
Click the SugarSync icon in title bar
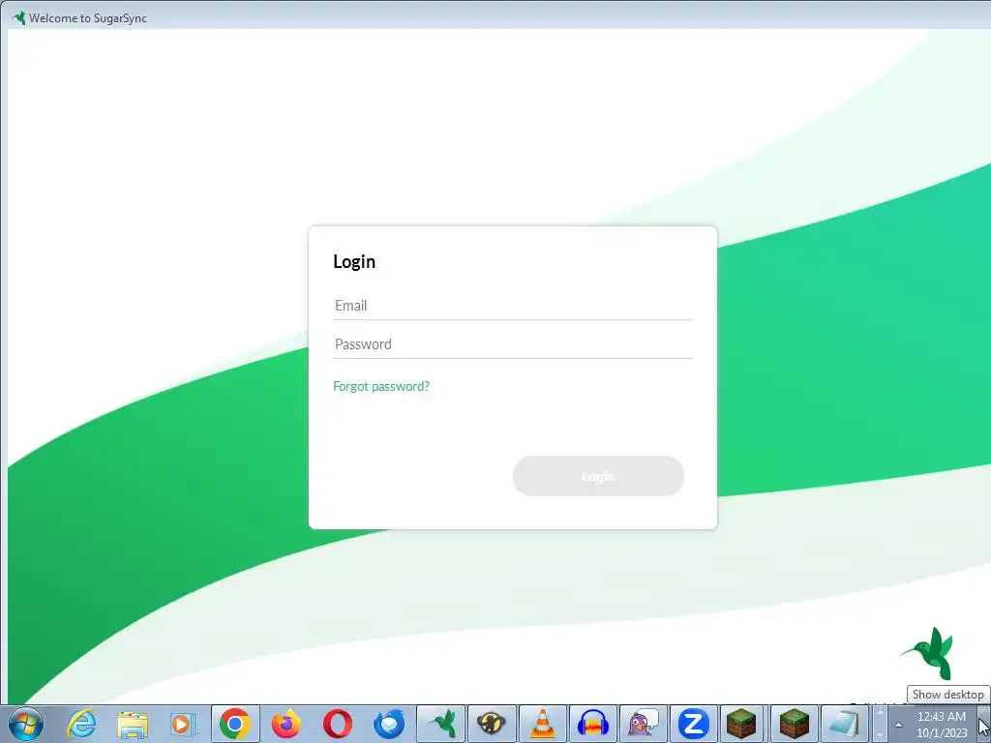[18, 17]
